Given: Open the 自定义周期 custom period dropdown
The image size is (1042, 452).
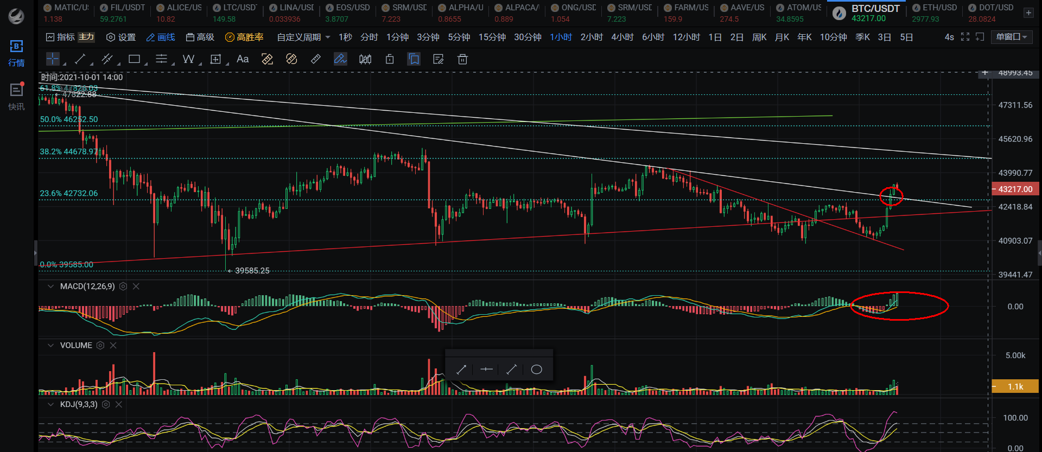Looking at the screenshot, I should pyautogui.click(x=303, y=37).
